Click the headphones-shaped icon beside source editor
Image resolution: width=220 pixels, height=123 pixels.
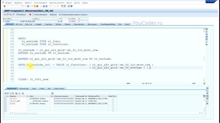click(207, 42)
